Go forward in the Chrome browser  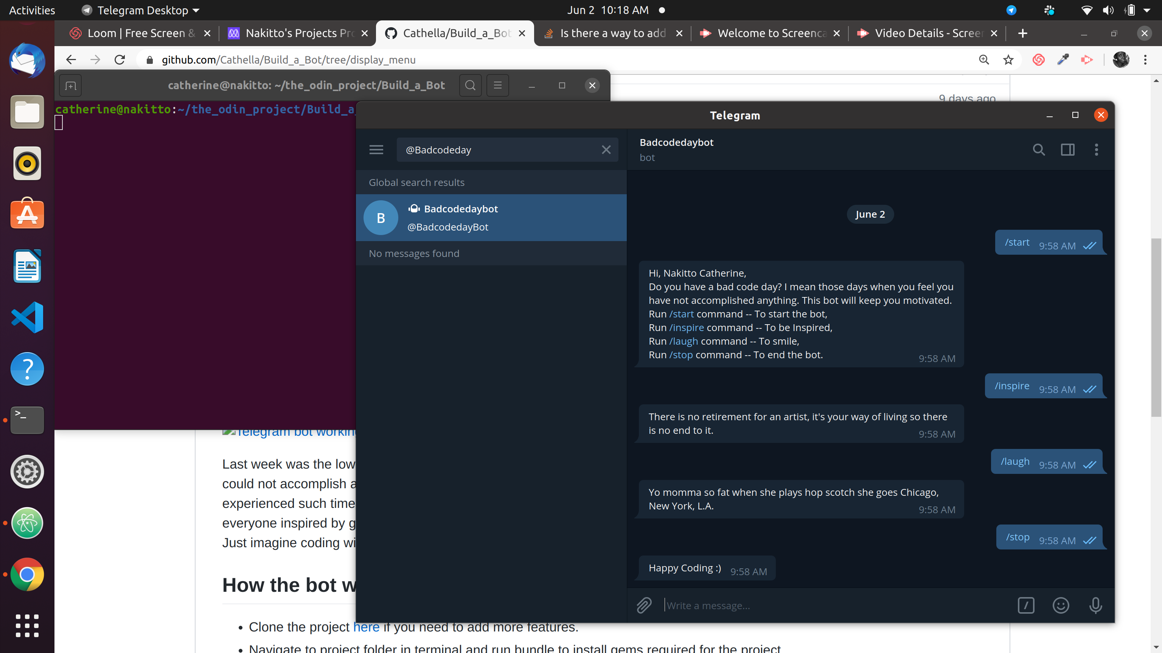coord(95,59)
